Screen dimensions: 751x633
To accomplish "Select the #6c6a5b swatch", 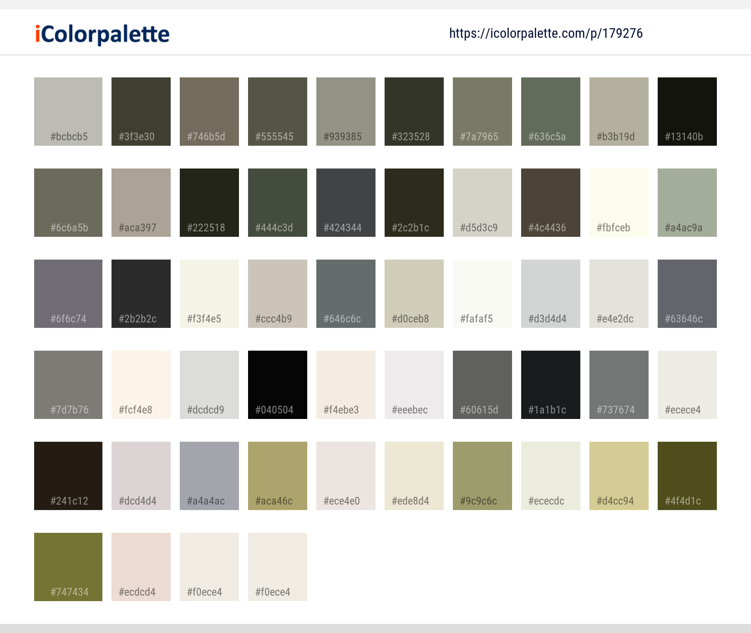I will (68, 203).
